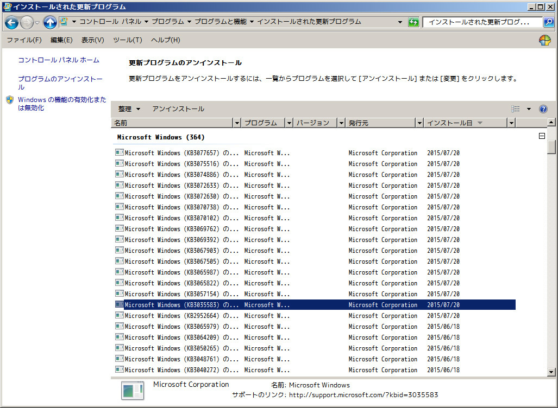This screenshot has width=558, height=408.
Task: Click the icon of the KB2952664 update row
Action: click(x=119, y=315)
